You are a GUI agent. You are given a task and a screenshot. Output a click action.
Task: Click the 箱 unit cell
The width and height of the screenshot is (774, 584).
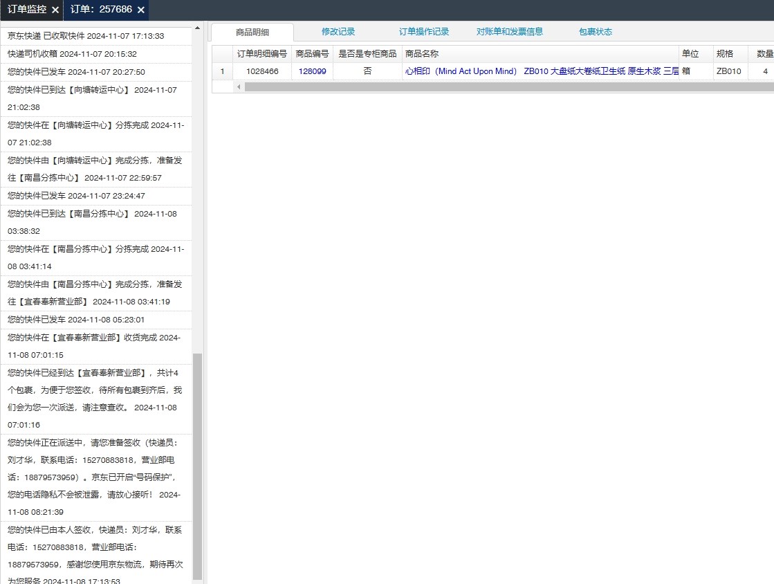(696, 71)
